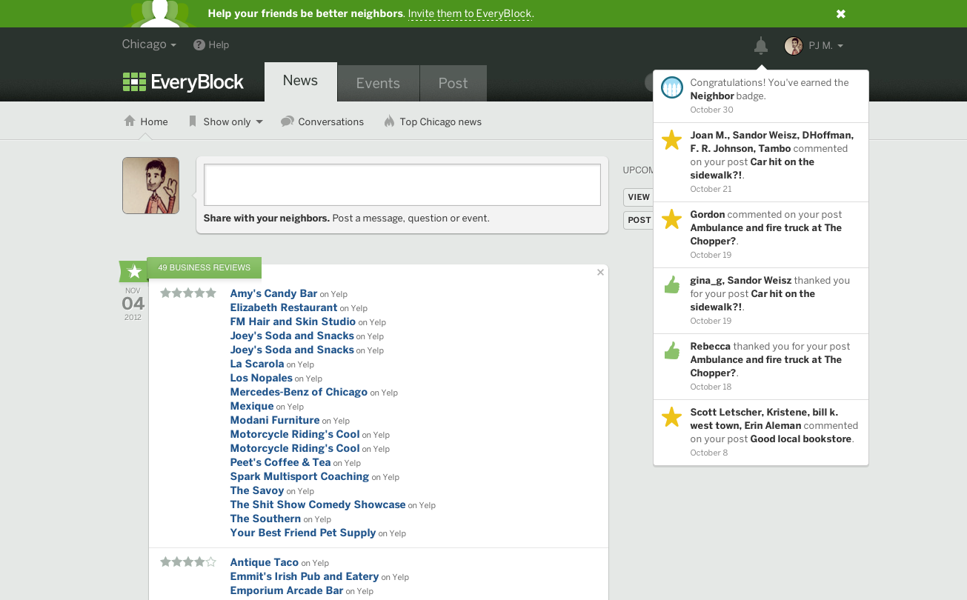Click the share message text box
The image size is (967, 600).
[402, 184]
